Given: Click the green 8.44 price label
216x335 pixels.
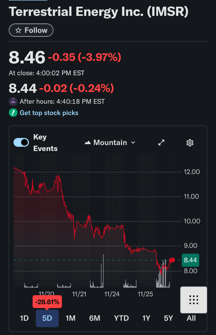Looking at the screenshot, I should (190, 260).
